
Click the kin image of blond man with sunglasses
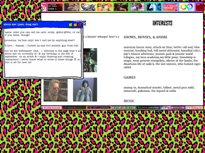[55, 90]
